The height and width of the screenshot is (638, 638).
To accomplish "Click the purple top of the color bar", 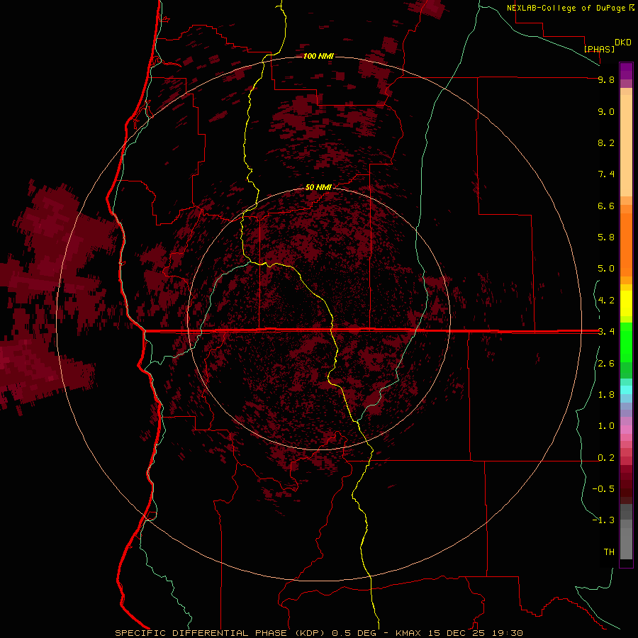I will click(x=626, y=71).
